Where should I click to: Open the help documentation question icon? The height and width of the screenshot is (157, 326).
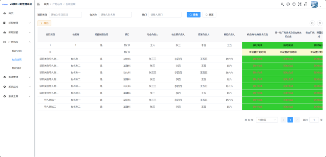294,4
